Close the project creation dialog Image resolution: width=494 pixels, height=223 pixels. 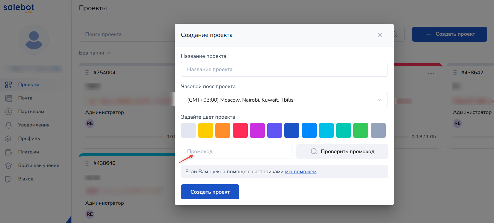(380, 35)
